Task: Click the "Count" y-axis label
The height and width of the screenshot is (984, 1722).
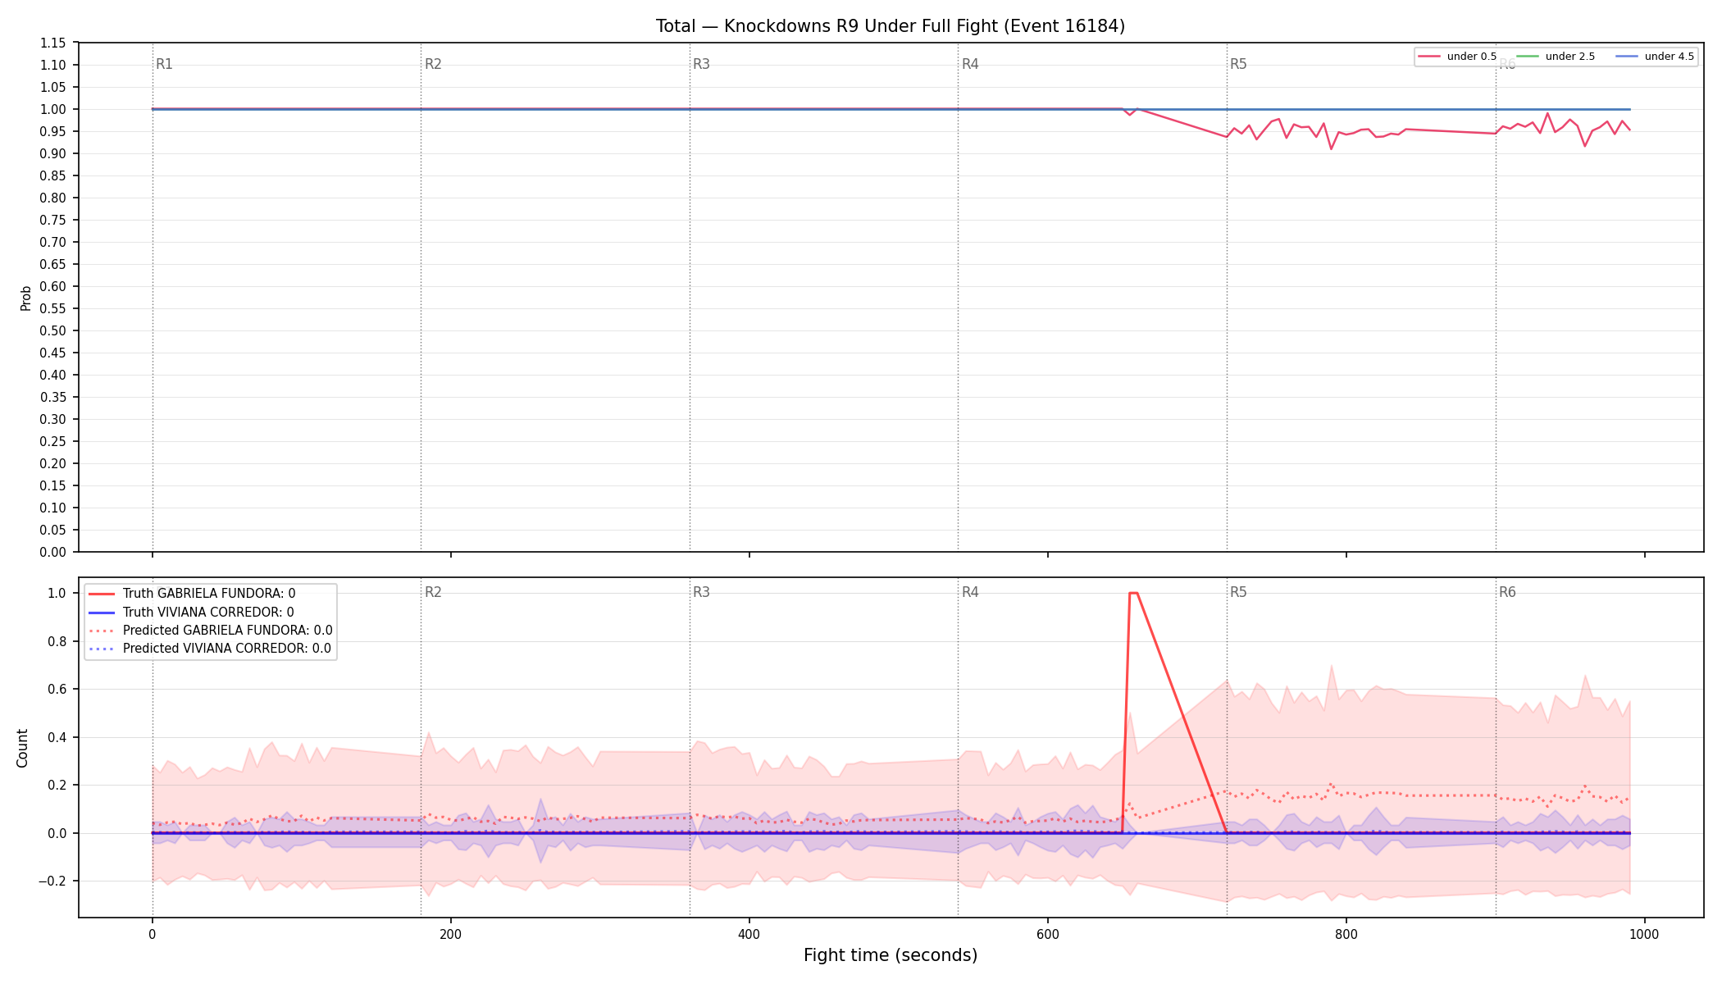Action: 22,748
